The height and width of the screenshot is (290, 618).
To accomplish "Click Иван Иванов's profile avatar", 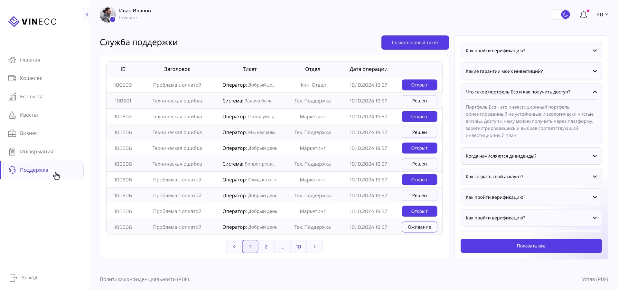I will [108, 15].
